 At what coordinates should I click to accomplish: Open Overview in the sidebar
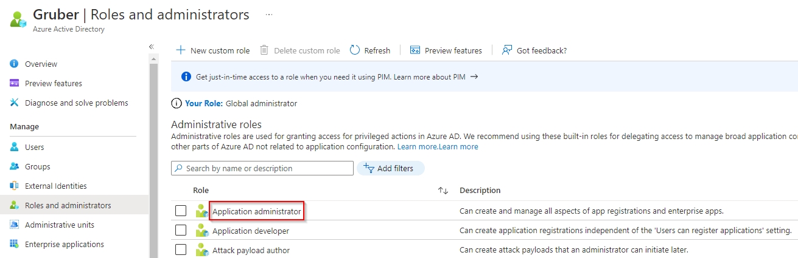[x=41, y=64]
